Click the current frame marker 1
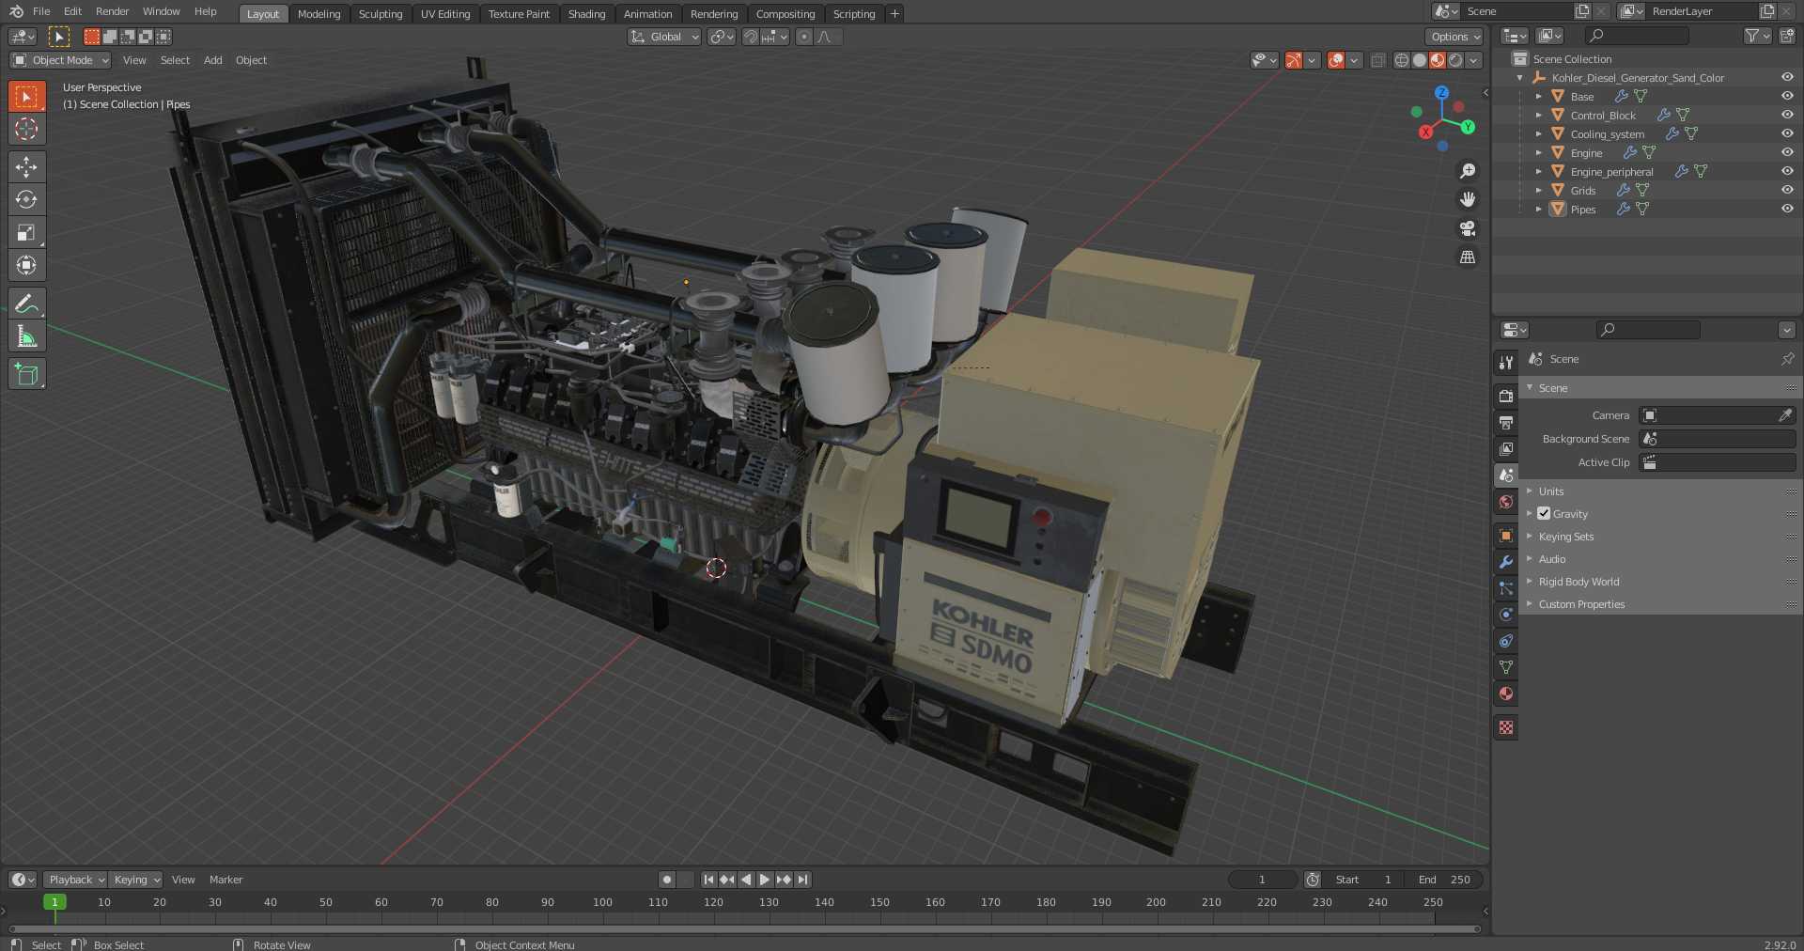 tap(54, 902)
